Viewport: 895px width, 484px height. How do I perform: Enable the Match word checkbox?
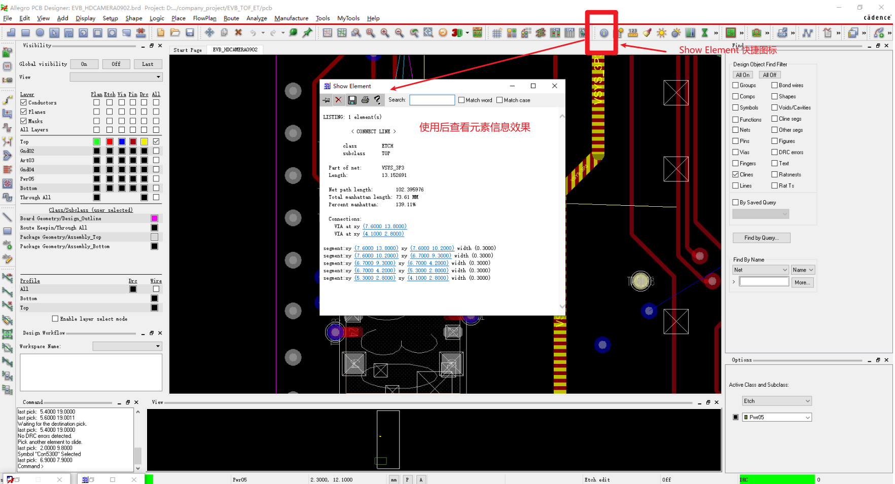[x=461, y=100]
